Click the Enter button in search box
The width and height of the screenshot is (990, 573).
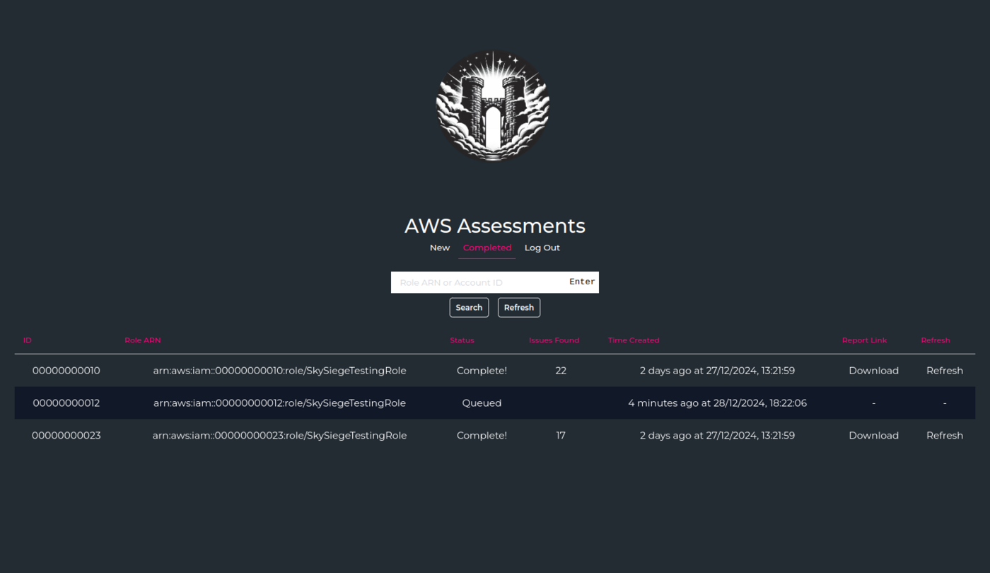tap(582, 282)
